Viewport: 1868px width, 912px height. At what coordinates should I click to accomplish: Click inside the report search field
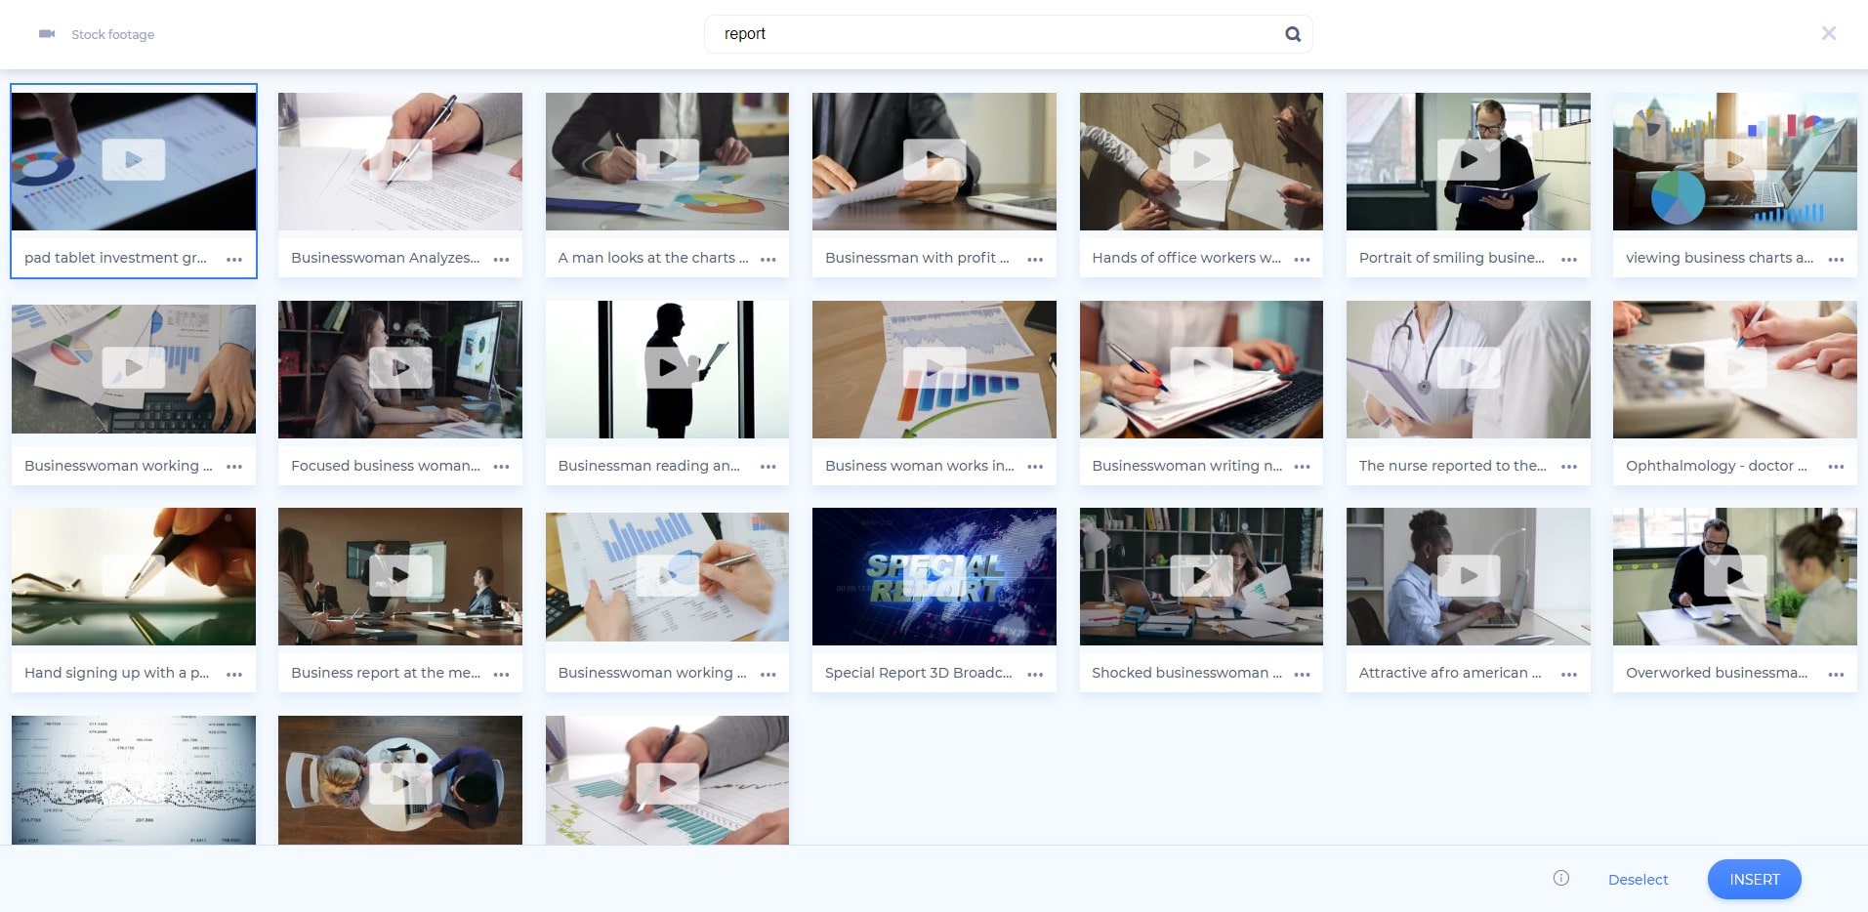(976, 33)
